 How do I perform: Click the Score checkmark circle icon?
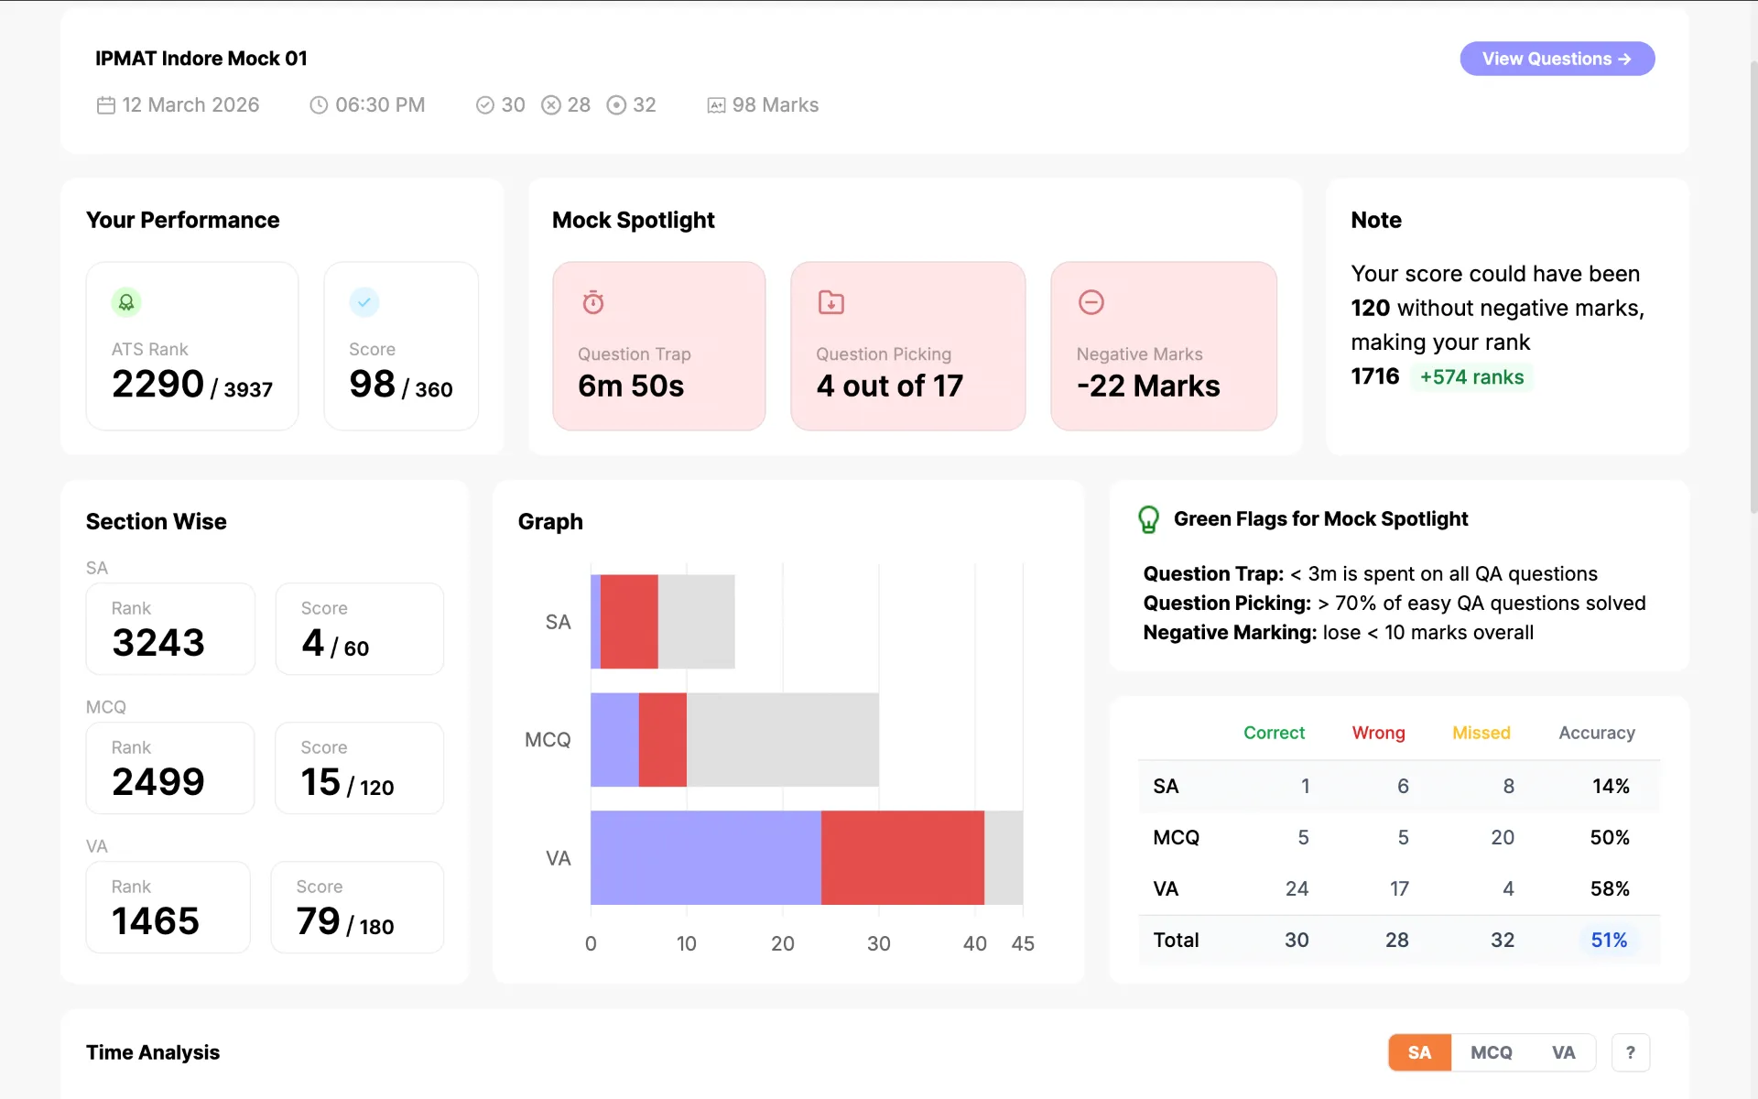pyautogui.click(x=364, y=302)
